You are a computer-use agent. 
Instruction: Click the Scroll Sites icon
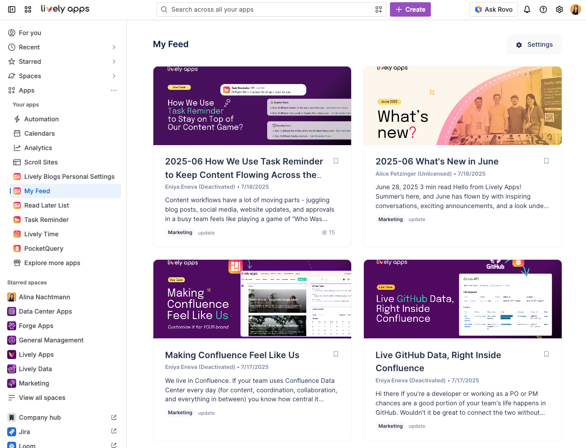(17, 162)
